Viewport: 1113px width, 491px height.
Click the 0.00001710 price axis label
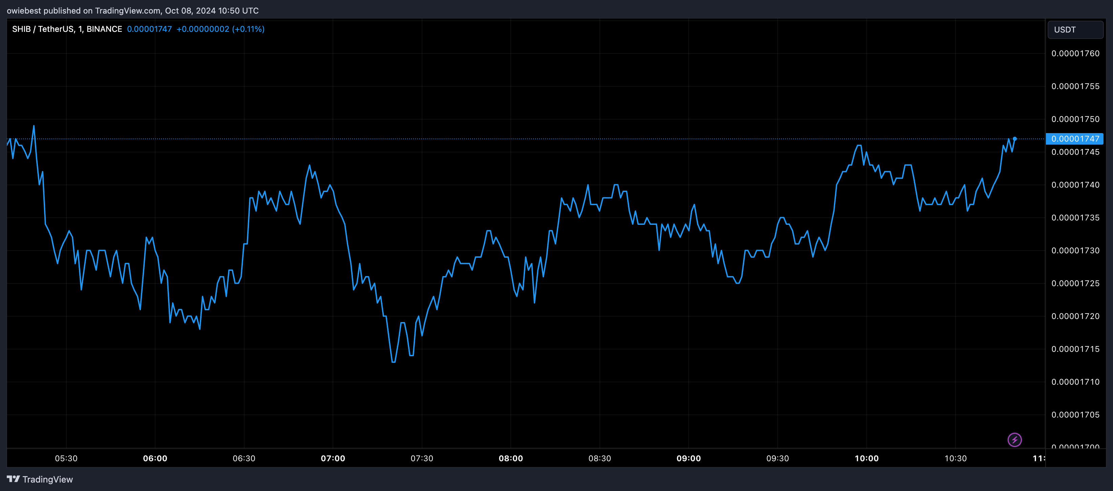point(1075,382)
